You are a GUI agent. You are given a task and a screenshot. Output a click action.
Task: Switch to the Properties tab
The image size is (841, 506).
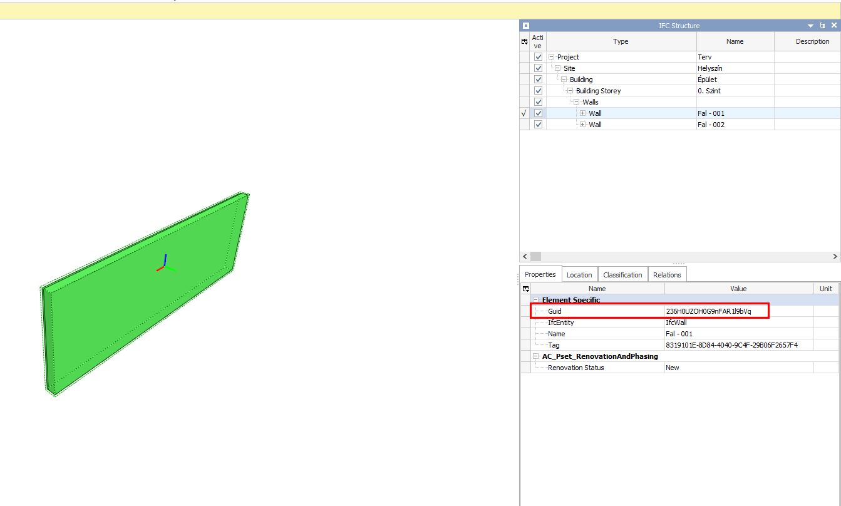click(540, 274)
